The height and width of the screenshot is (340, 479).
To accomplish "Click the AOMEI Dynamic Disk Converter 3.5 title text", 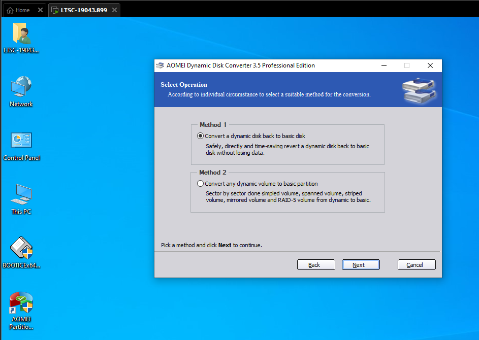I will (240, 65).
